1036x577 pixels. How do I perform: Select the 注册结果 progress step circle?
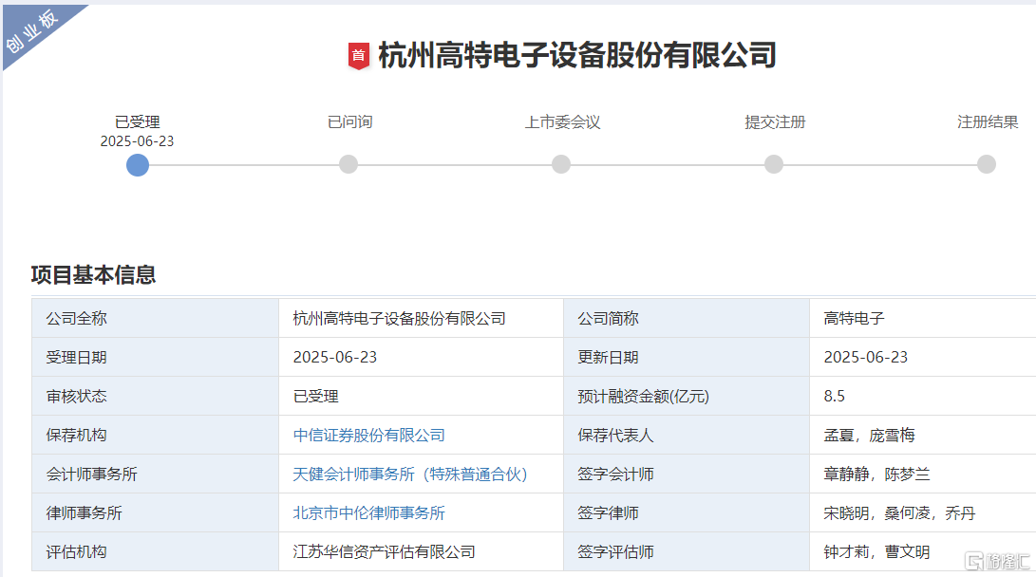pyautogui.click(x=987, y=164)
